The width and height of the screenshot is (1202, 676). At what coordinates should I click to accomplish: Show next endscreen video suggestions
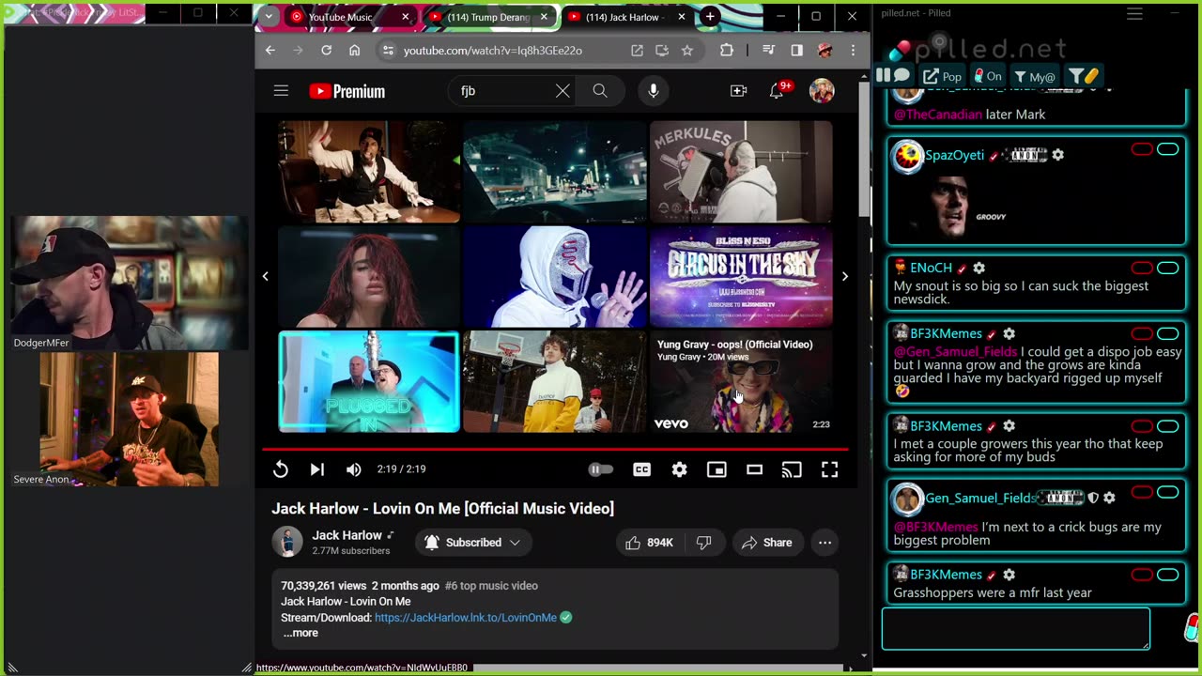tap(844, 276)
